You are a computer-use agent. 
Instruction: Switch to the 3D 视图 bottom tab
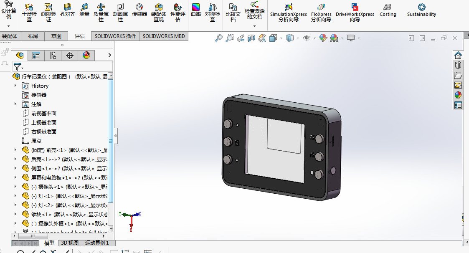[70, 243]
